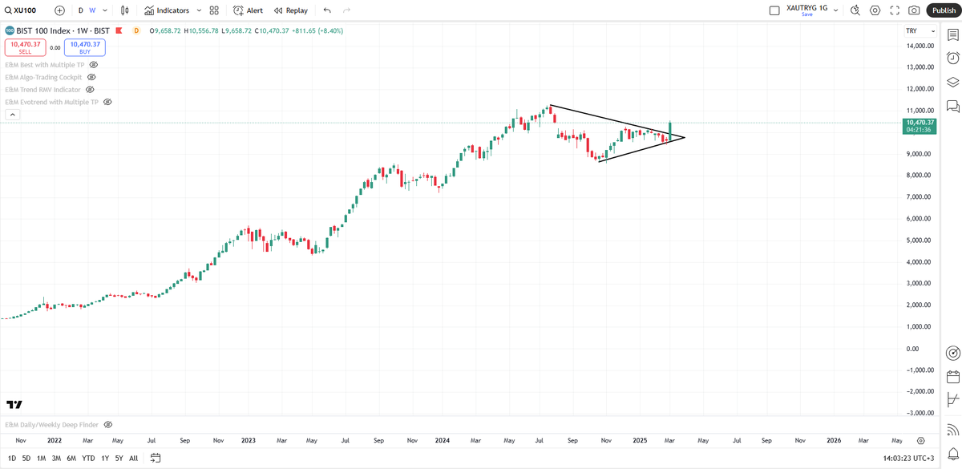962x469 pixels.
Task: Open the go-to-date calendar icon
Action: click(156, 459)
